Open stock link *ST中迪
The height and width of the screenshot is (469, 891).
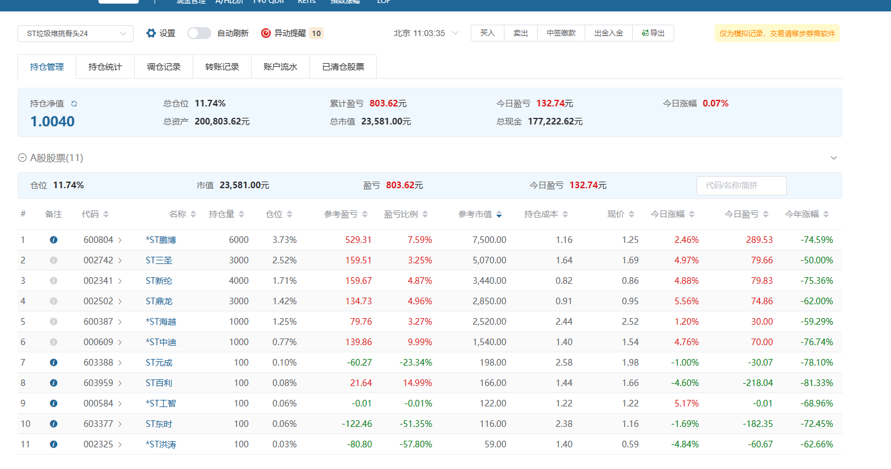pyautogui.click(x=161, y=342)
